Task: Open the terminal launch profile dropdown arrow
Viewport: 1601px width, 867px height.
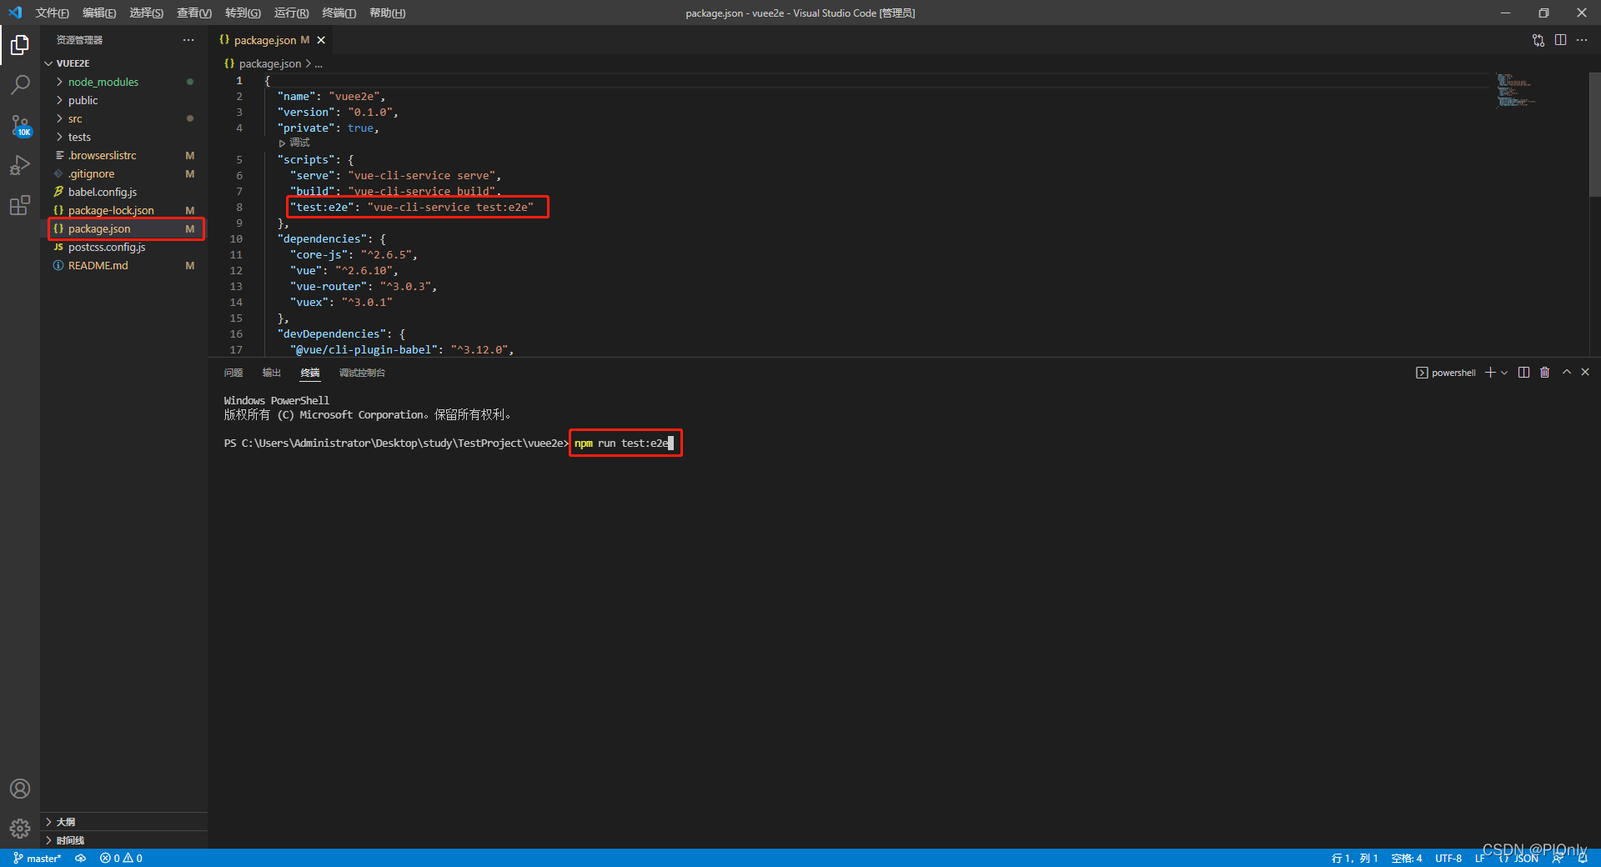Action: click(1504, 373)
